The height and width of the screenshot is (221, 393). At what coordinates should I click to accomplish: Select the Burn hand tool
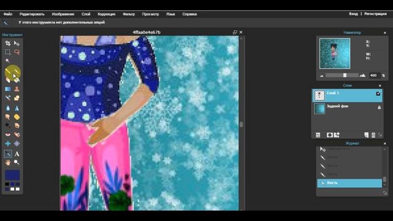[x=17, y=125]
